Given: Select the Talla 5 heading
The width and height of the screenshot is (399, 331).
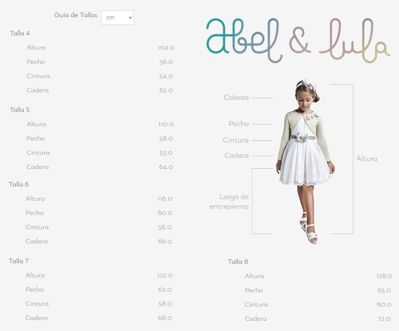Looking at the screenshot, I should pos(20,110).
